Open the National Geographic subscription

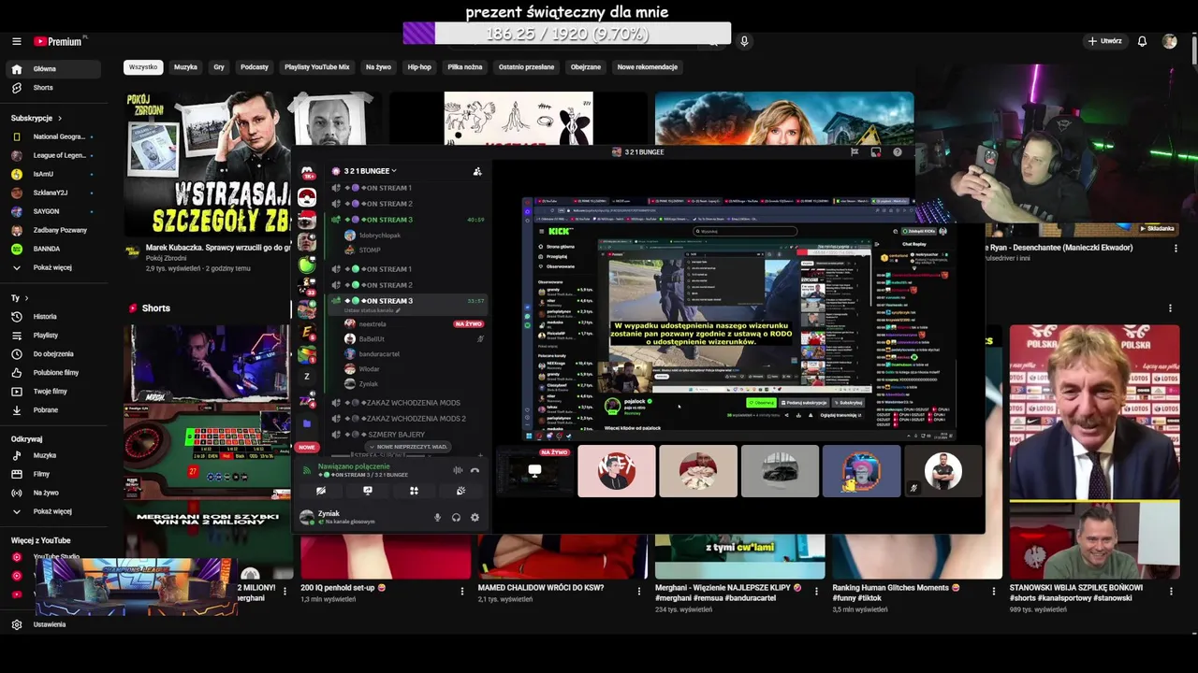click(51, 136)
